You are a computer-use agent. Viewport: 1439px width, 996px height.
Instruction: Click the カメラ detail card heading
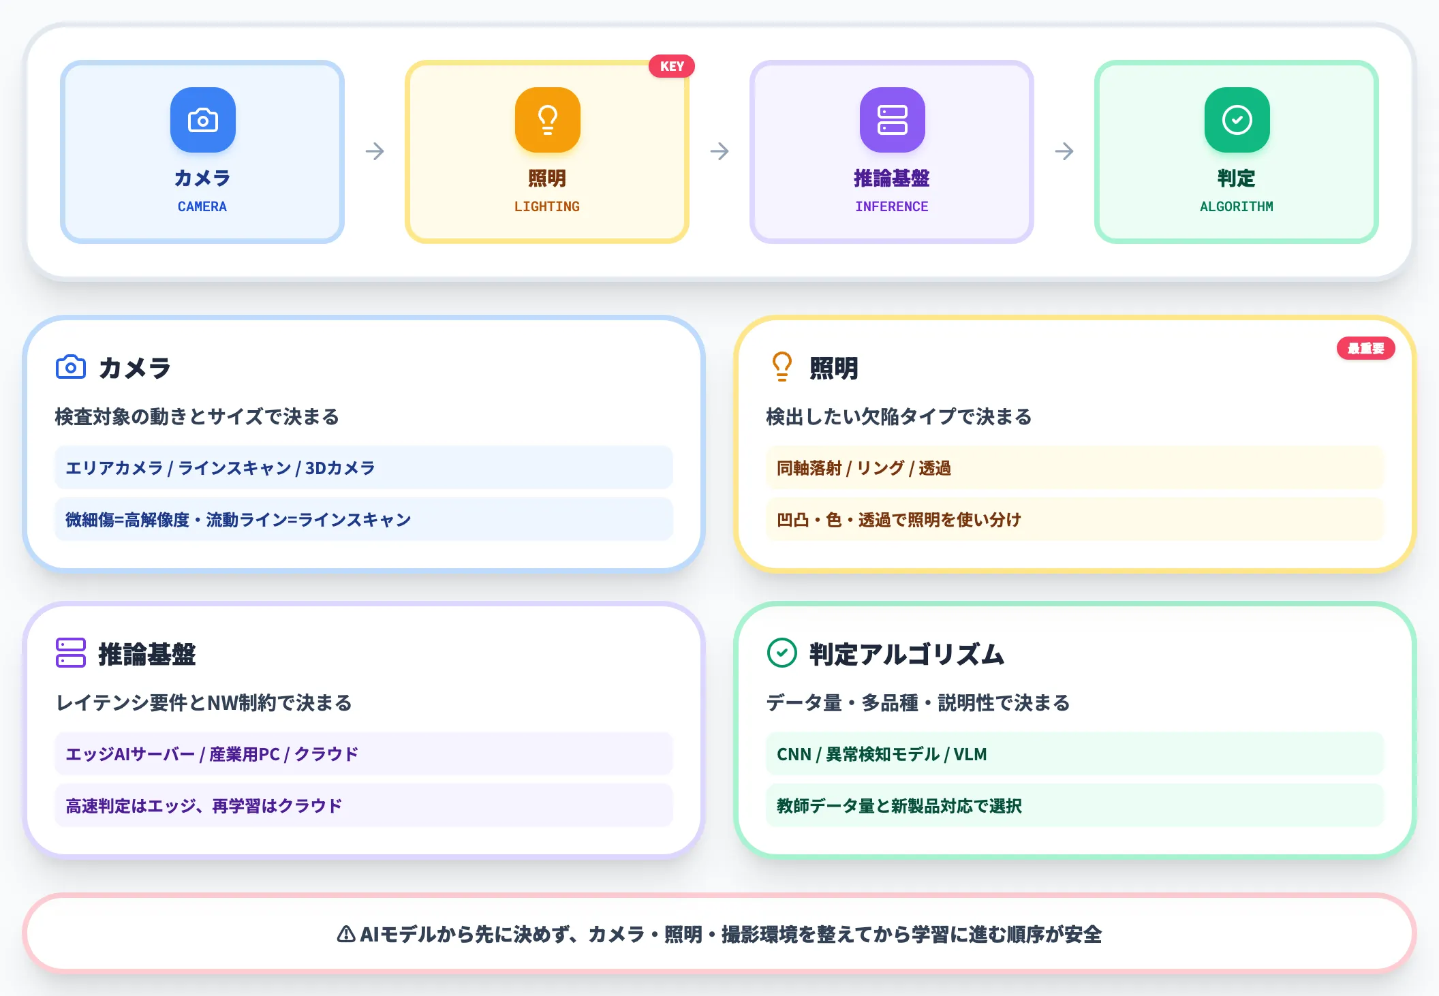tap(135, 368)
